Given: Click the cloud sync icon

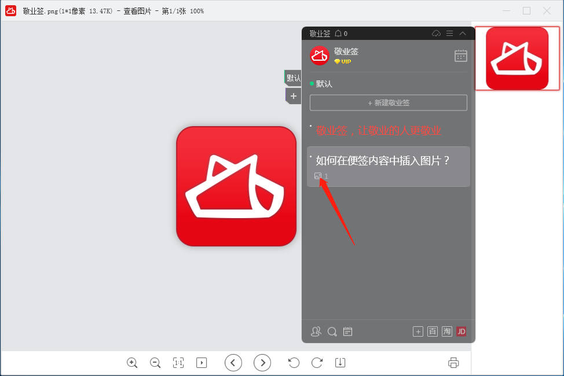Looking at the screenshot, I should pyautogui.click(x=436, y=34).
